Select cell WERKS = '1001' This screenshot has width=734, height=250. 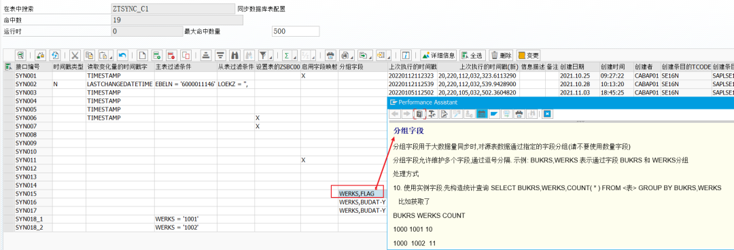186,219
